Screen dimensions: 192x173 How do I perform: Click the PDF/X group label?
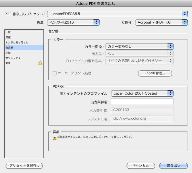pyautogui.click(x=58, y=87)
